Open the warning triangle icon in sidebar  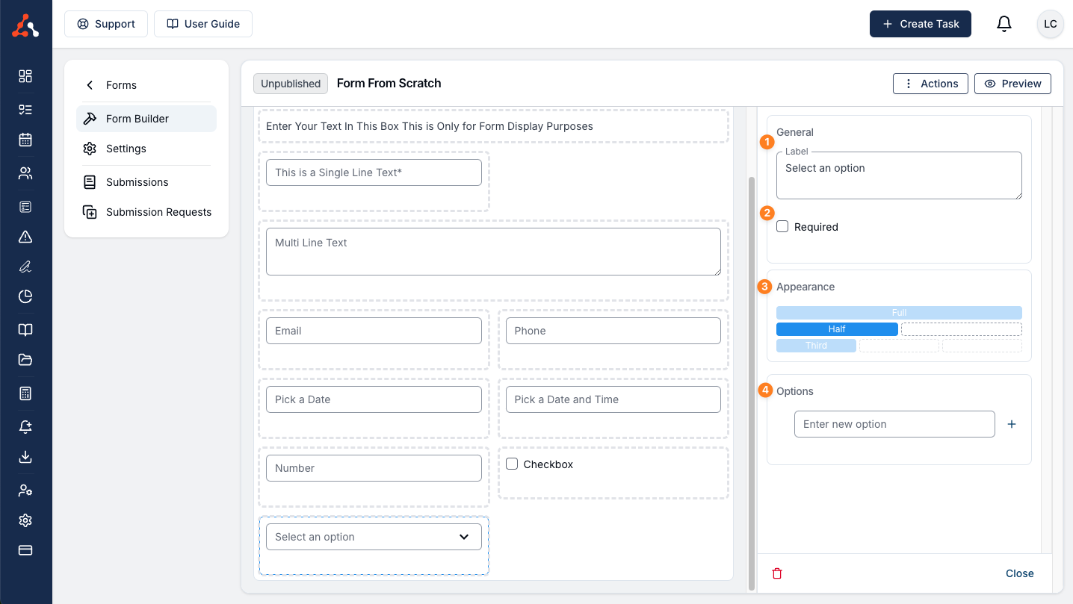click(x=25, y=237)
